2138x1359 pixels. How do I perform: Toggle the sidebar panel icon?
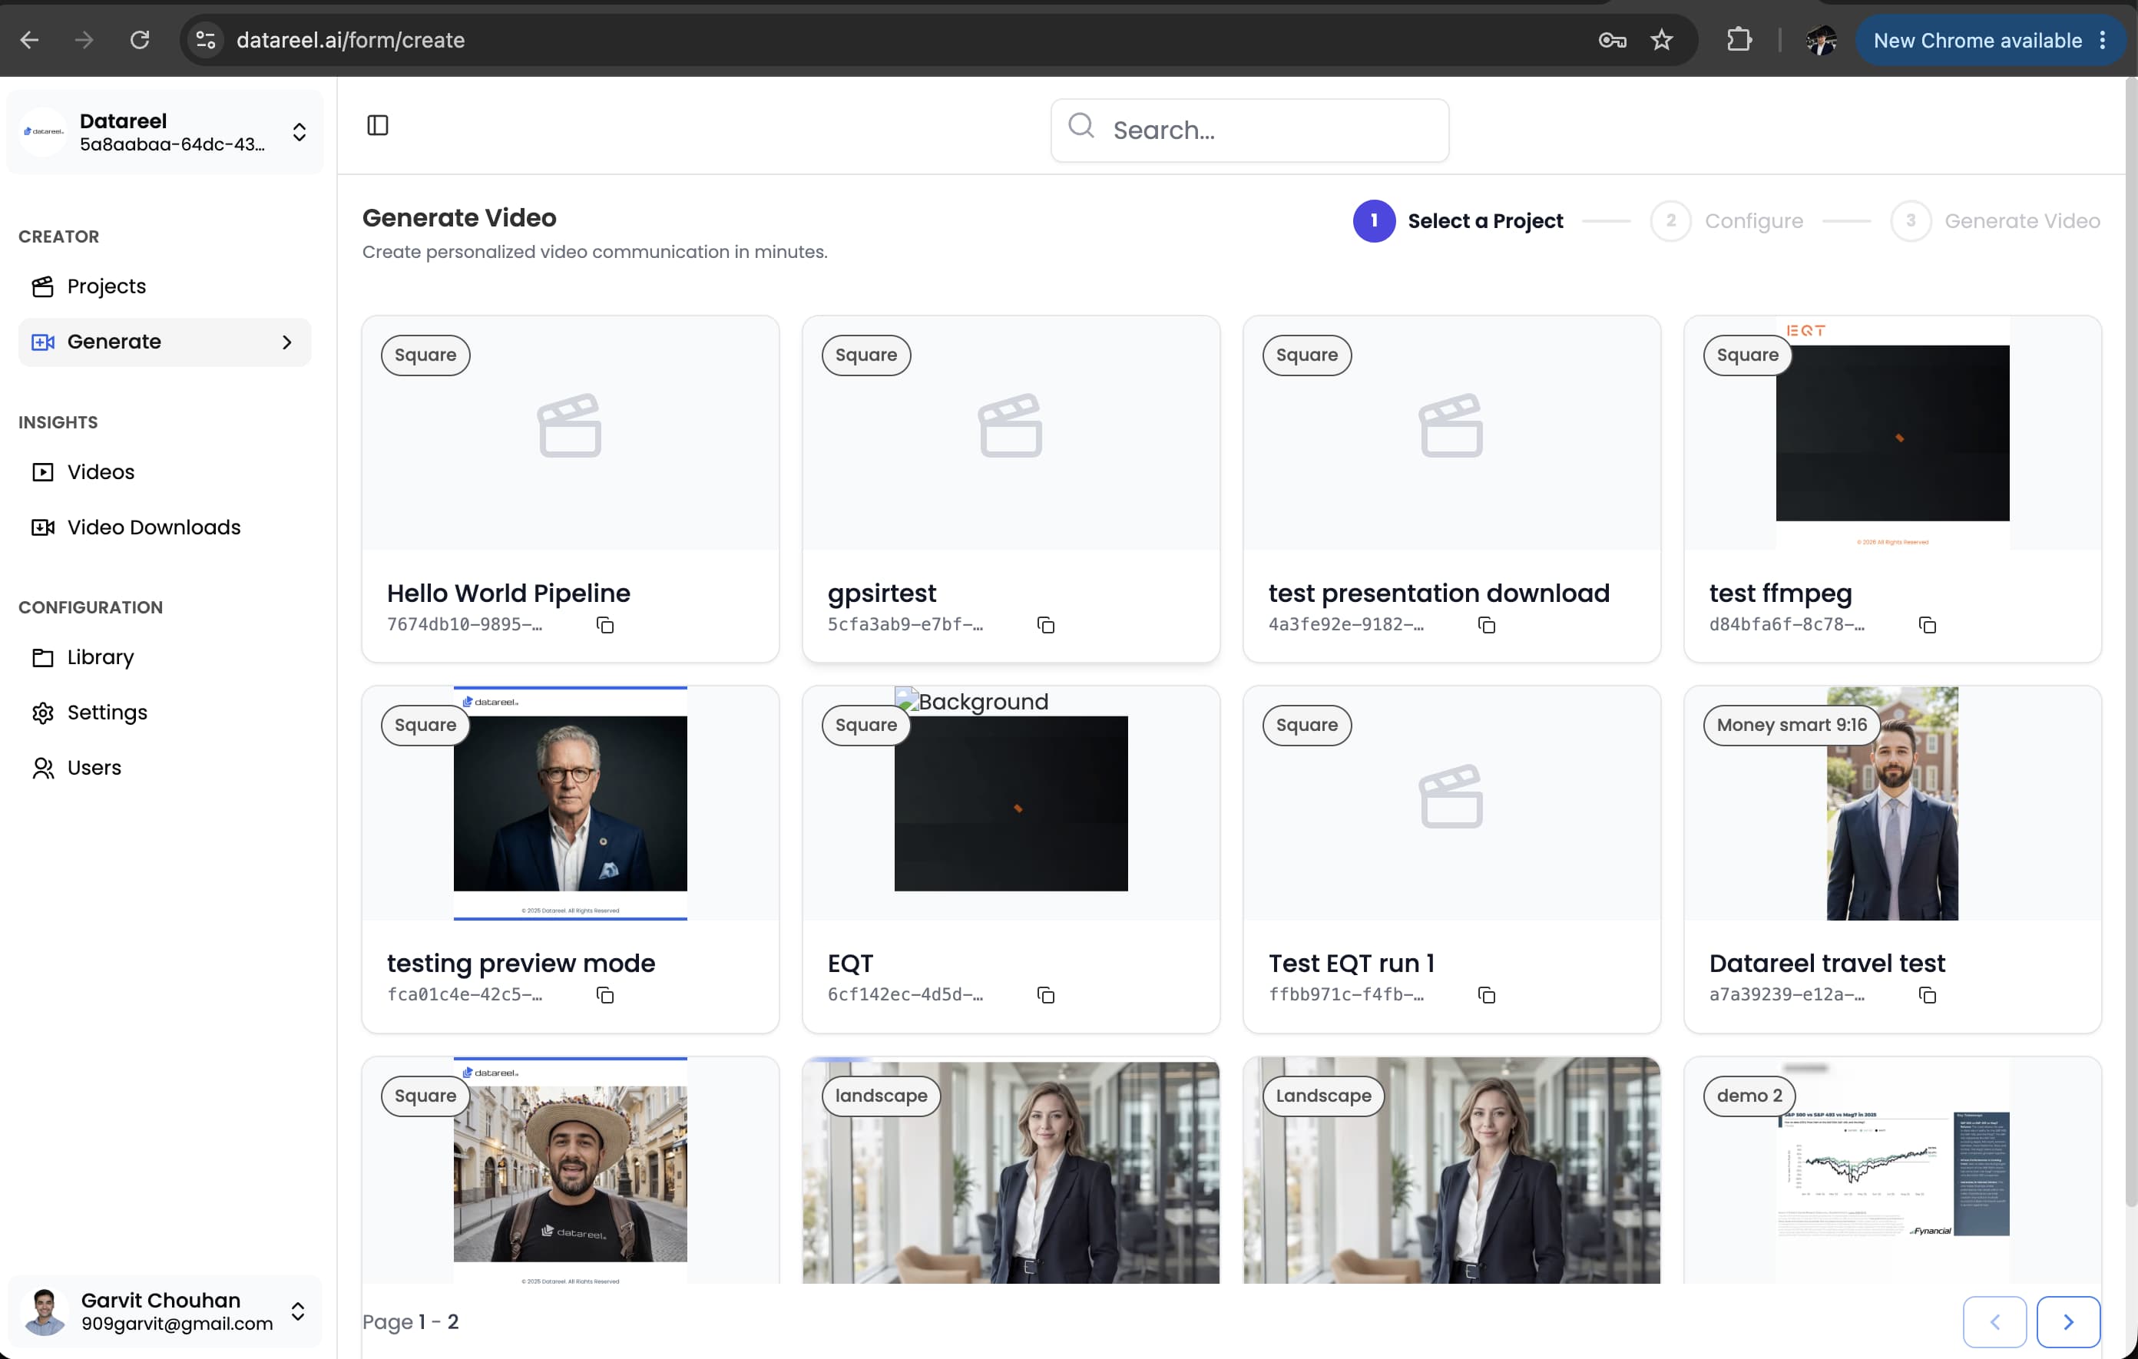pos(377,125)
